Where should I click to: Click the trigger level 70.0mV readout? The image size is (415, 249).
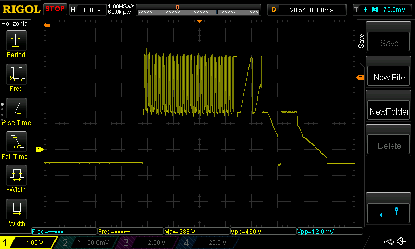(394, 10)
